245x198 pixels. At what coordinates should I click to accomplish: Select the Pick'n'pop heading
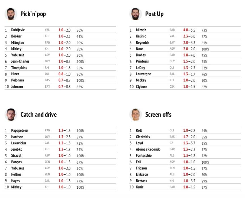[x=33, y=14]
